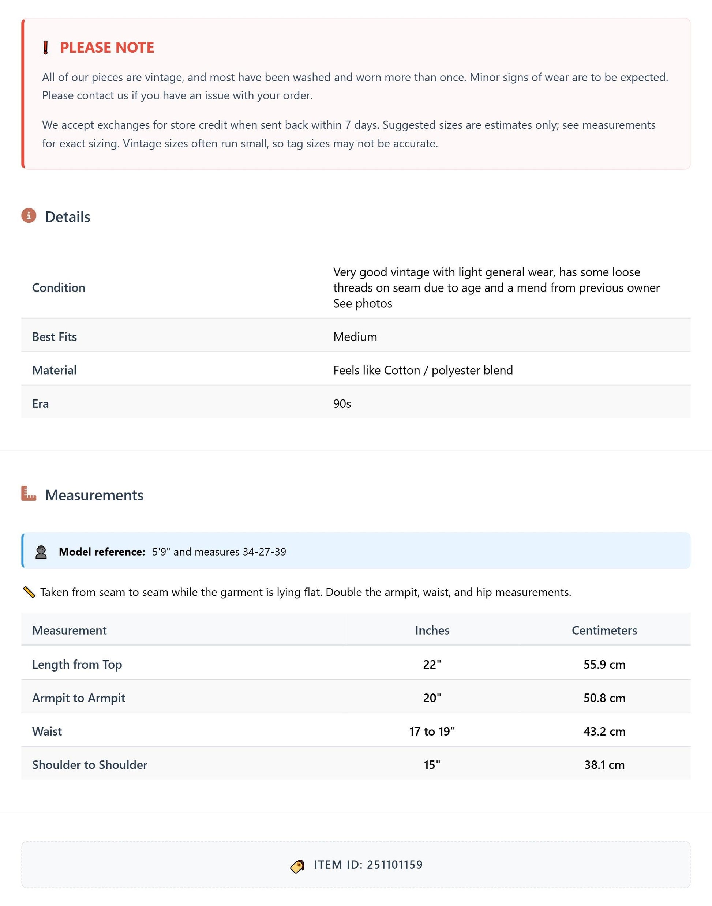Screen dimensions: 712x906
Task: Select the Condition row label
Action: [59, 287]
